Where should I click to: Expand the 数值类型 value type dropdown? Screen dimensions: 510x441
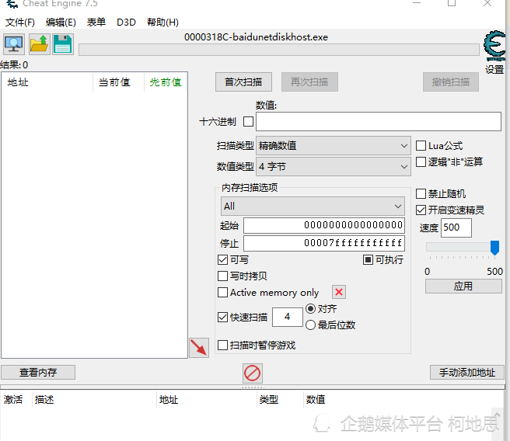click(x=334, y=167)
